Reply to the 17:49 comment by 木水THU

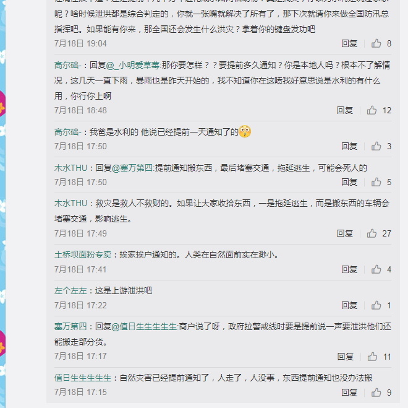pos(345,233)
